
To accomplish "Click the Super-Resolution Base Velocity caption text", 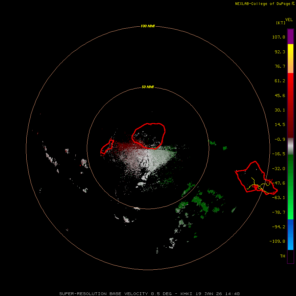I will (x=149, y=294).
